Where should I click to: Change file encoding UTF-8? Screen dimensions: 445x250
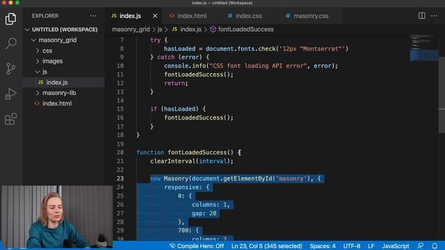click(352, 246)
